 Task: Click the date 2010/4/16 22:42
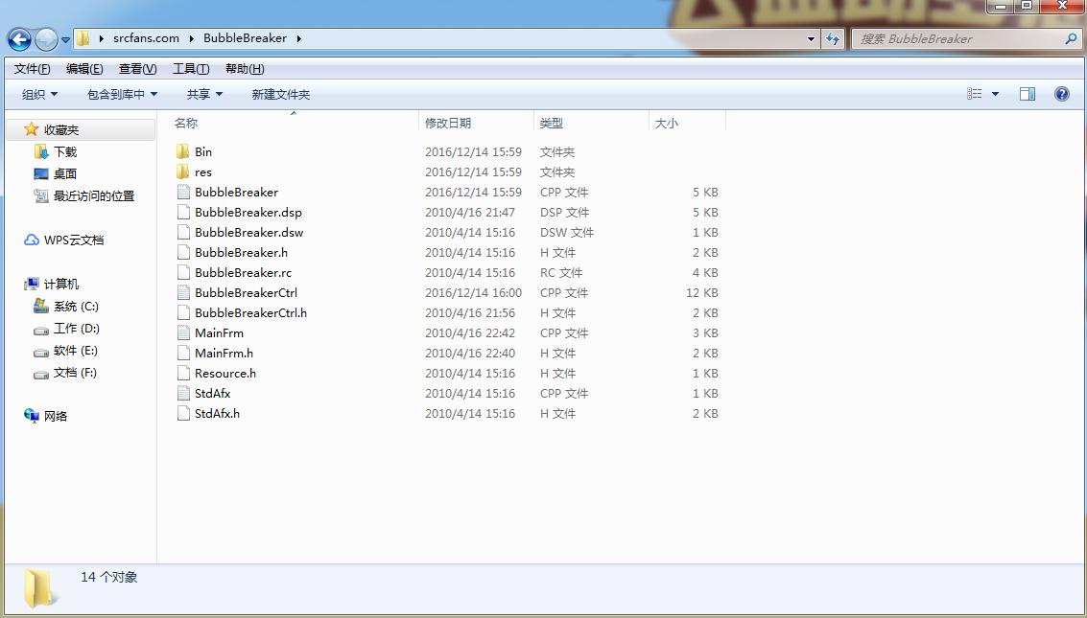pos(470,332)
